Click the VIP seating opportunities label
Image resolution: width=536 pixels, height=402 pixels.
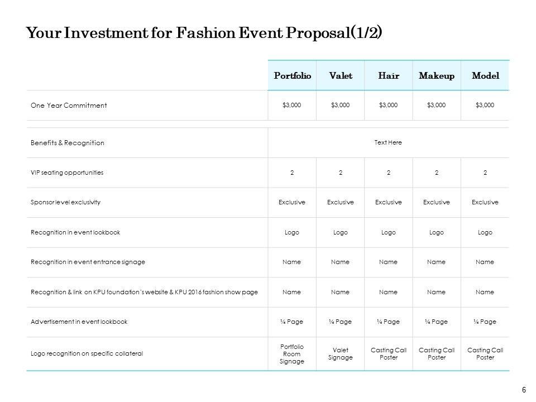point(67,173)
